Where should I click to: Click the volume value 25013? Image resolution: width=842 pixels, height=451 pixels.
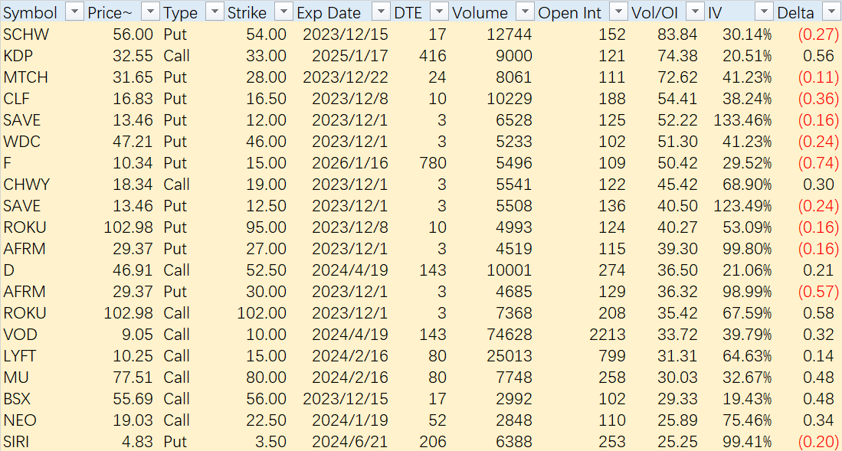tap(509, 356)
